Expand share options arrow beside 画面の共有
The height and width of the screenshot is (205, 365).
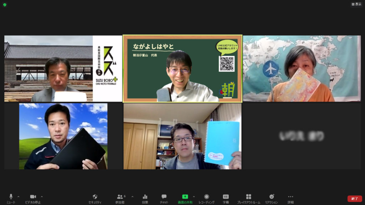coord(194,196)
